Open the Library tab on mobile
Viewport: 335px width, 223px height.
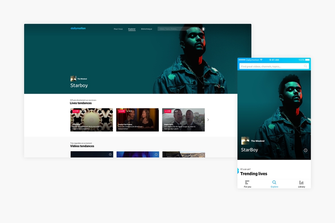point(301,184)
